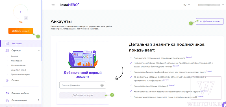The height and width of the screenshot is (107, 226).
Task: Click Детальная аналитика подписчиков heading
Action: (x=166, y=47)
